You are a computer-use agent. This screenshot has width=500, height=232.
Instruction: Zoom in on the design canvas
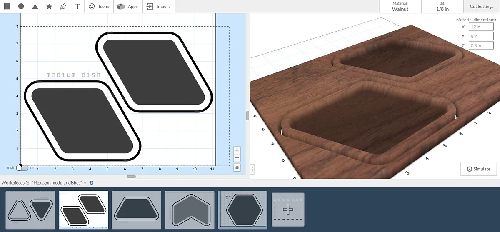[237, 150]
